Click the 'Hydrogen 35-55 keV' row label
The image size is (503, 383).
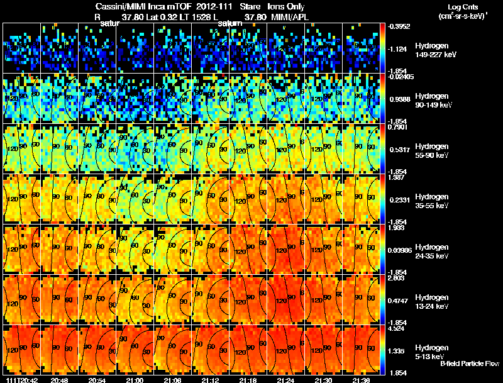(x=431, y=201)
